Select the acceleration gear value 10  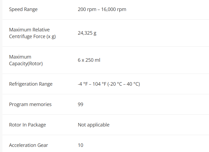click(x=81, y=145)
